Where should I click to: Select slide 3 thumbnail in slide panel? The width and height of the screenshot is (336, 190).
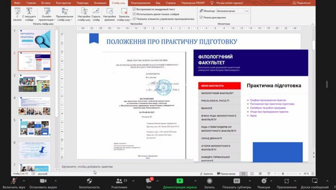point(34,83)
